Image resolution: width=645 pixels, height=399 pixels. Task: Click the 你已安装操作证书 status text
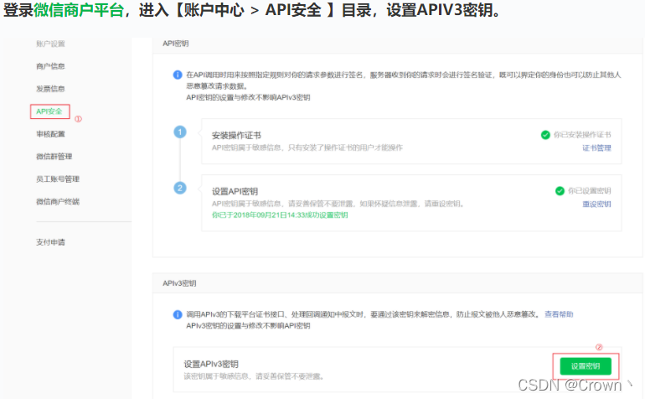point(582,135)
